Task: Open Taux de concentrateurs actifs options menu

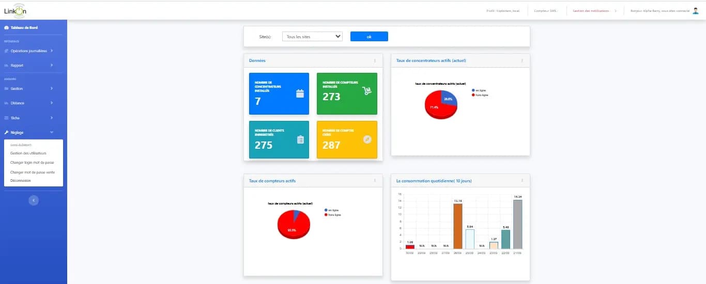Action: point(522,60)
